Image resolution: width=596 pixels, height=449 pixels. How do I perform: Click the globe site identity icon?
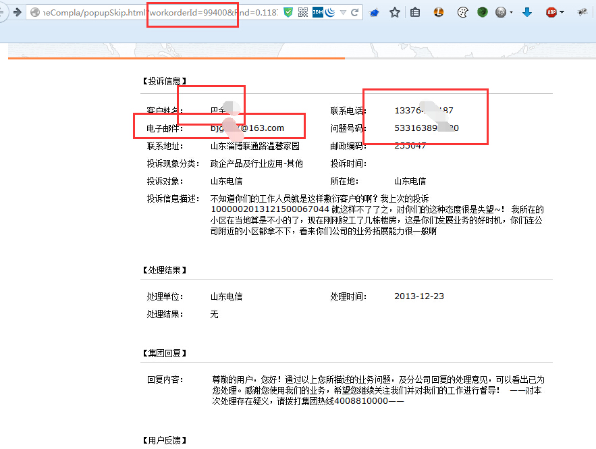tap(35, 13)
